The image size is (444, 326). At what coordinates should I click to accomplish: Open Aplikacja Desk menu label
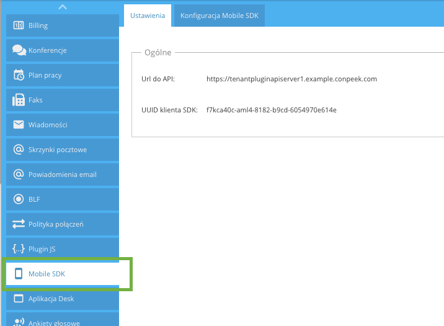pyautogui.click(x=51, y=299)
